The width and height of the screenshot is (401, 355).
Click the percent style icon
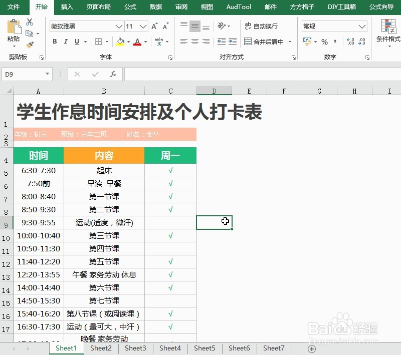pos(325,42)
